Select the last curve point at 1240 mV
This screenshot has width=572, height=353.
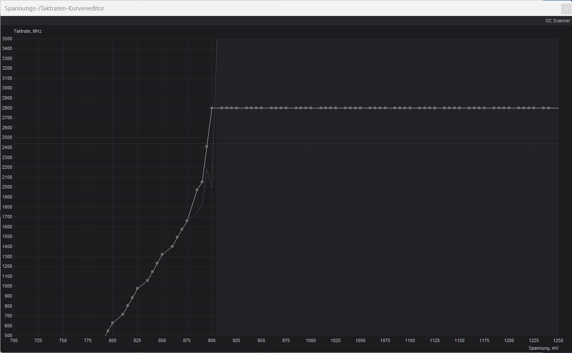[x=548, y=108]
